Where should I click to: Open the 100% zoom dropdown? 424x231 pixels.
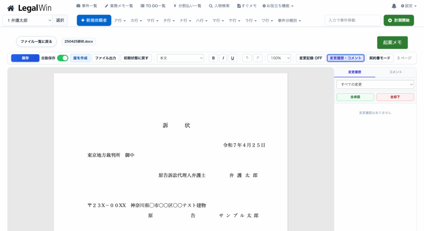point(279,58)
